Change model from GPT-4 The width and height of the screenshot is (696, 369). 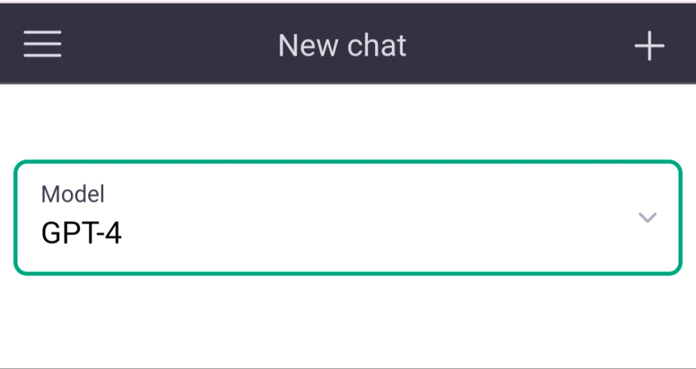click(347, 218)
